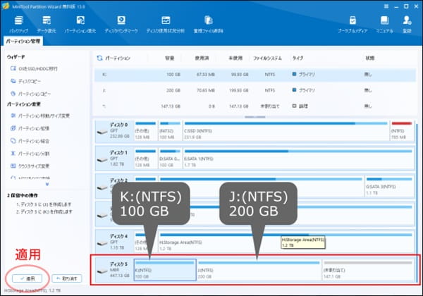The image size is (423, 296).
Task: Grab the splitter handle between table and disk map
Action: pyautogui.click(x=255, y=117)
